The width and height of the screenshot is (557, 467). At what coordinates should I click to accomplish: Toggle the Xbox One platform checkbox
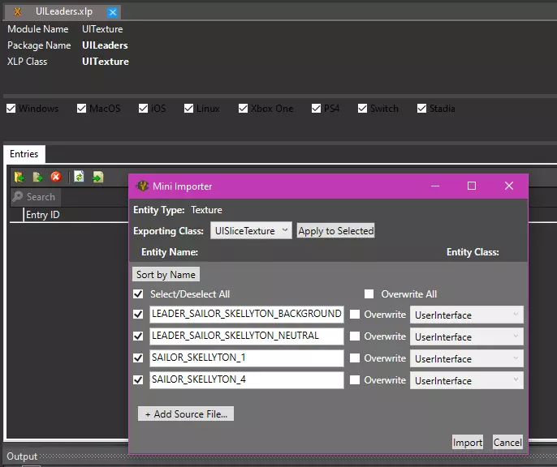tap(243, 109)
